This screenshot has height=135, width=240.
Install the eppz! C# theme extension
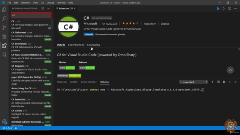(x=48, y=84)
